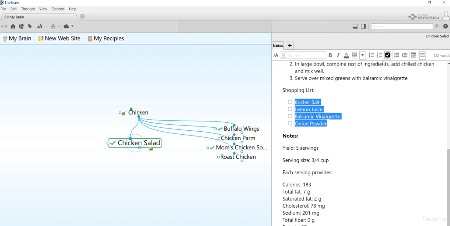Screen dimensions: 450x226
Task: Open the Options menu
Action: (x=58, y=9)
